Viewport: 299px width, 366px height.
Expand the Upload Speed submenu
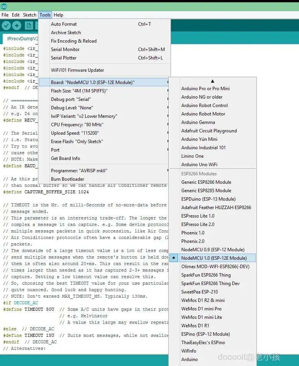(x=104, y=133)
